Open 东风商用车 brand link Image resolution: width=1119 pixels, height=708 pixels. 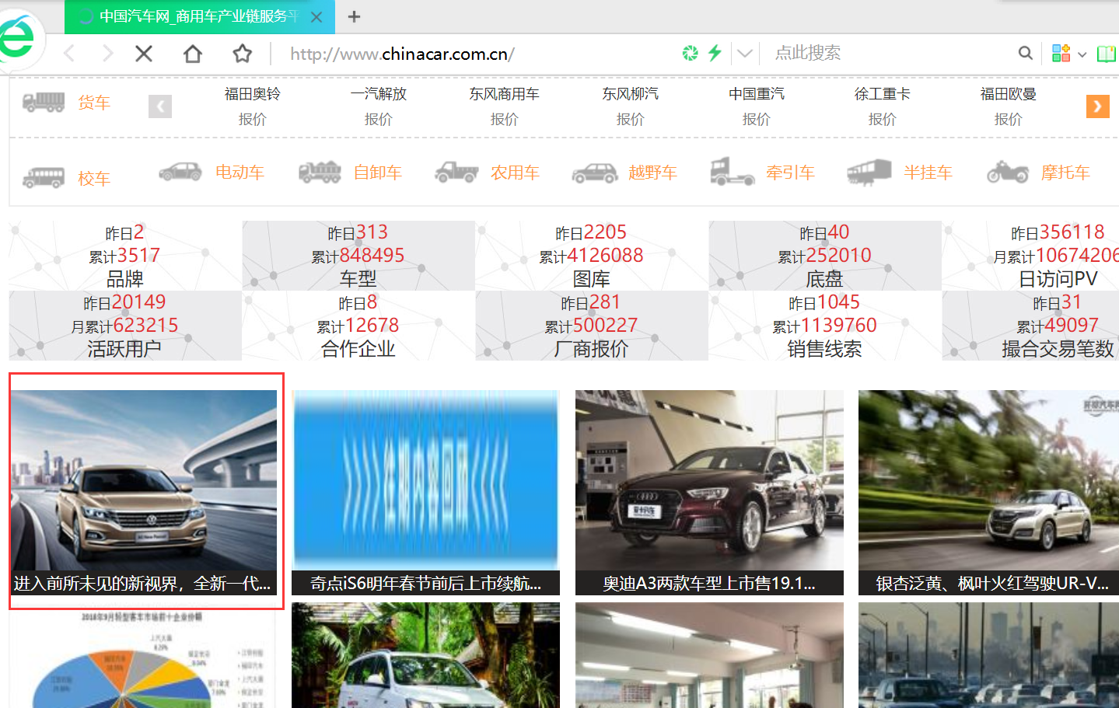pyautogui.click(x=504, y=94)
